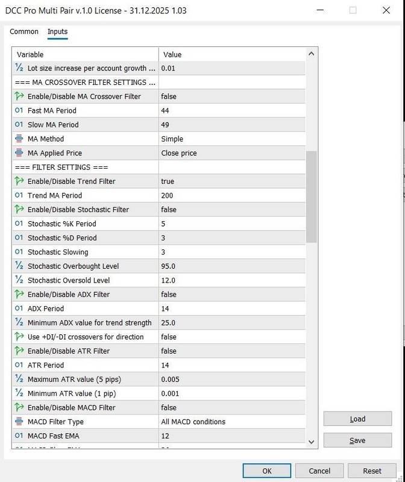The height and width of the screenshot is (482, 405).
Task: Select the MA CROSSOVER FILTER SETTINGS row
Action: [x=159, y=82]
